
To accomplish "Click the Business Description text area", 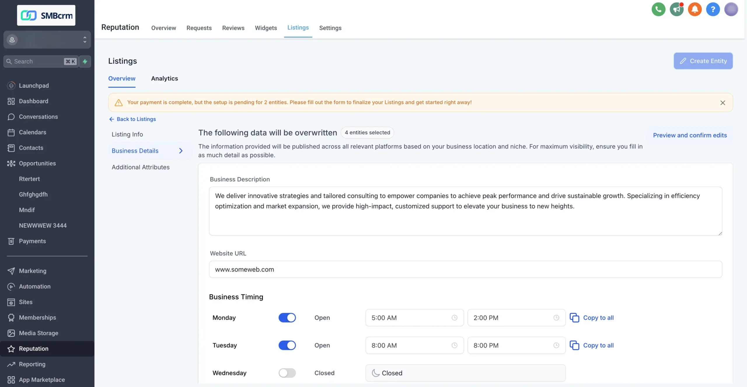I will click(465, 211).
